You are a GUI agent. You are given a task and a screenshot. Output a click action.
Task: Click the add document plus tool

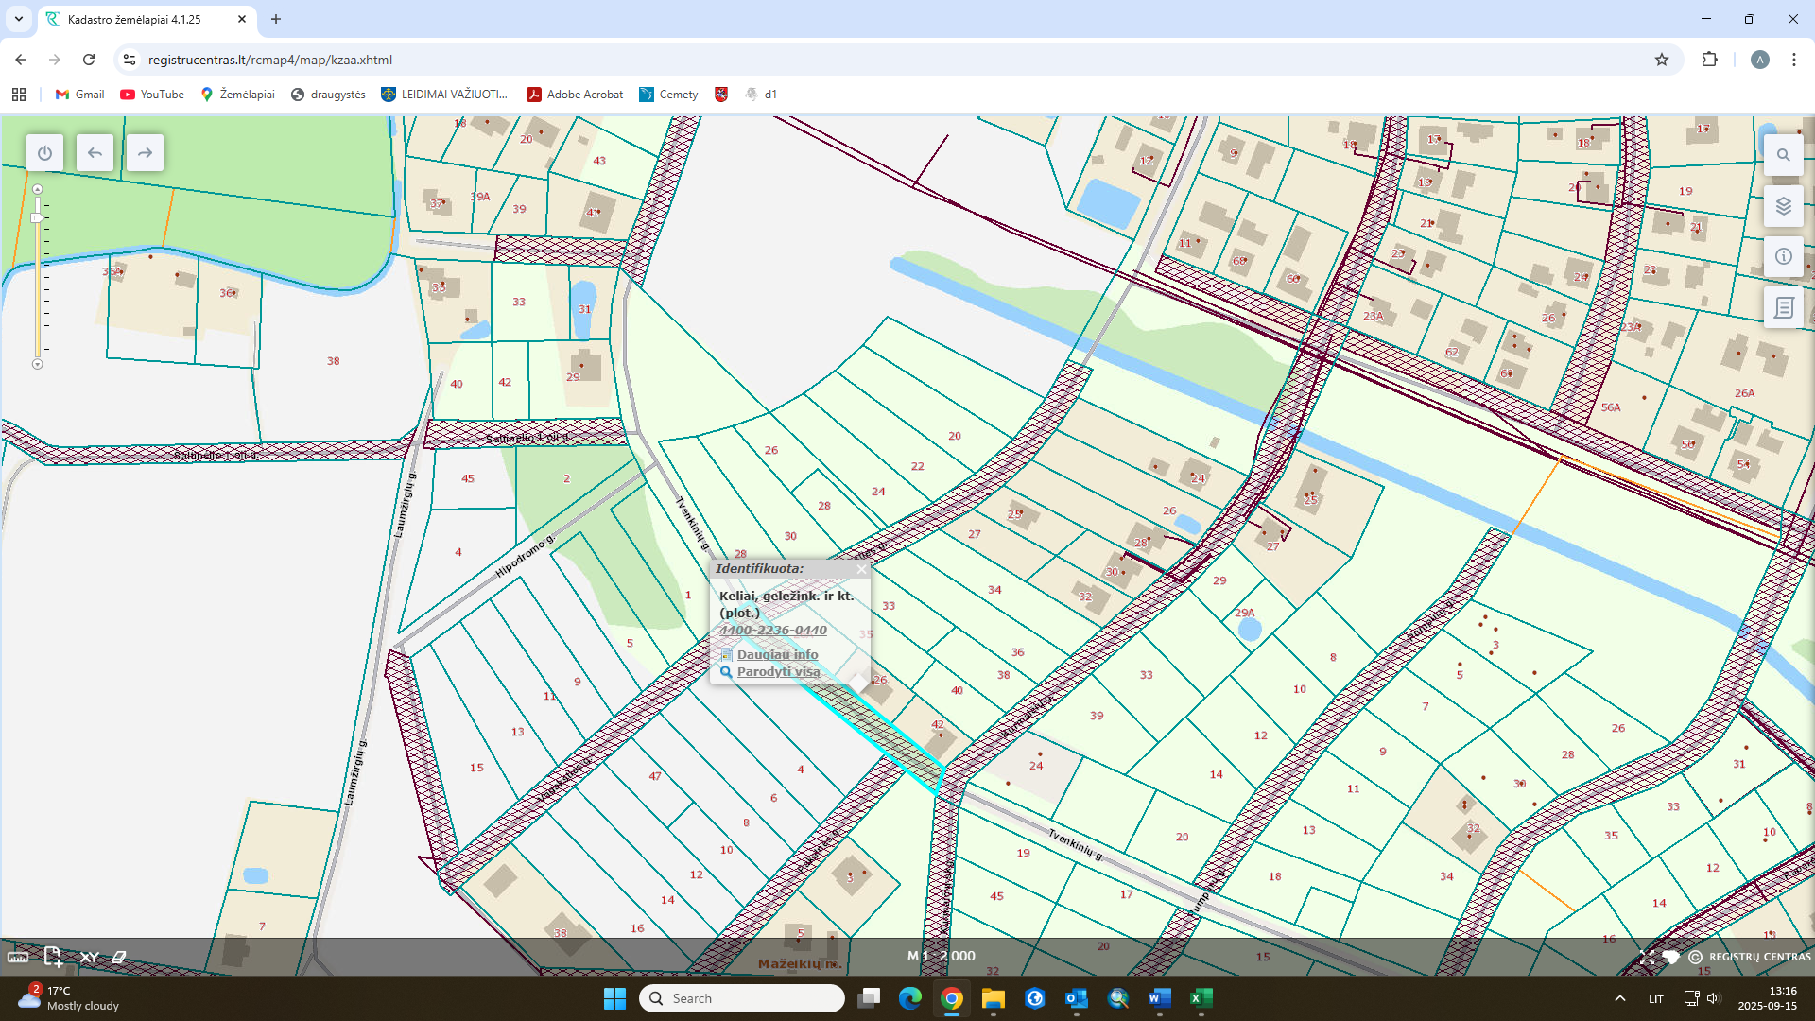tap(53, 957)
